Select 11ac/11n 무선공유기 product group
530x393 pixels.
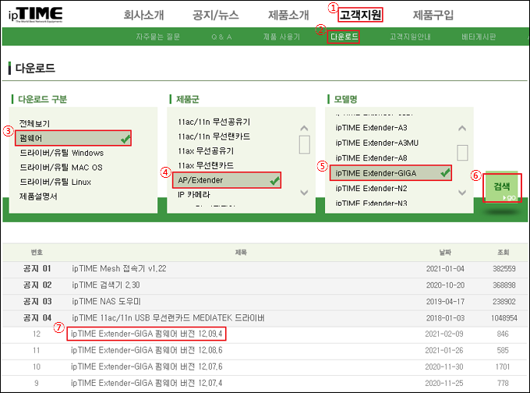[x=214, y=122]
